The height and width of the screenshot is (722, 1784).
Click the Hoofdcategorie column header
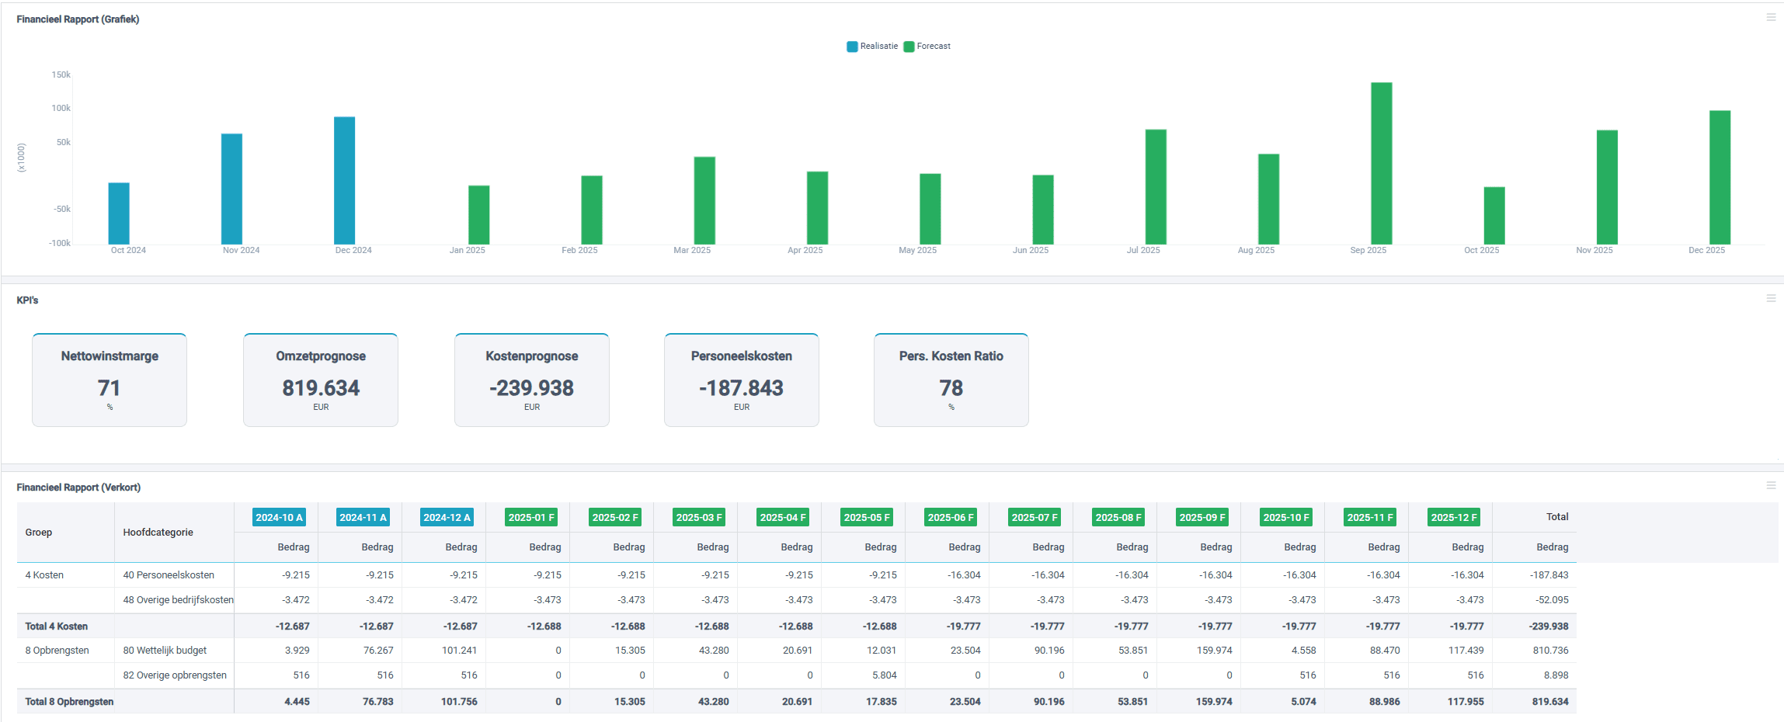(158, 533)
